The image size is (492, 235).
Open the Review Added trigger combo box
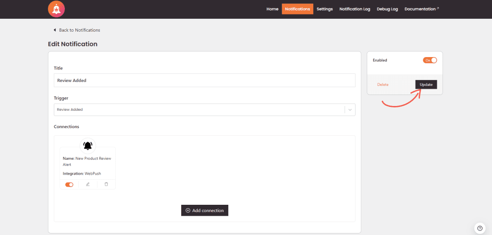coord(205,110)
